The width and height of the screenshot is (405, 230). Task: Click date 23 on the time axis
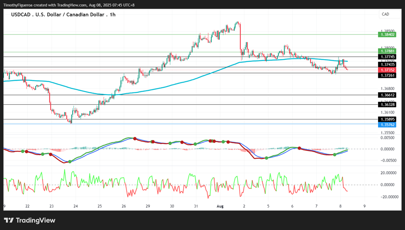point(52,206)
